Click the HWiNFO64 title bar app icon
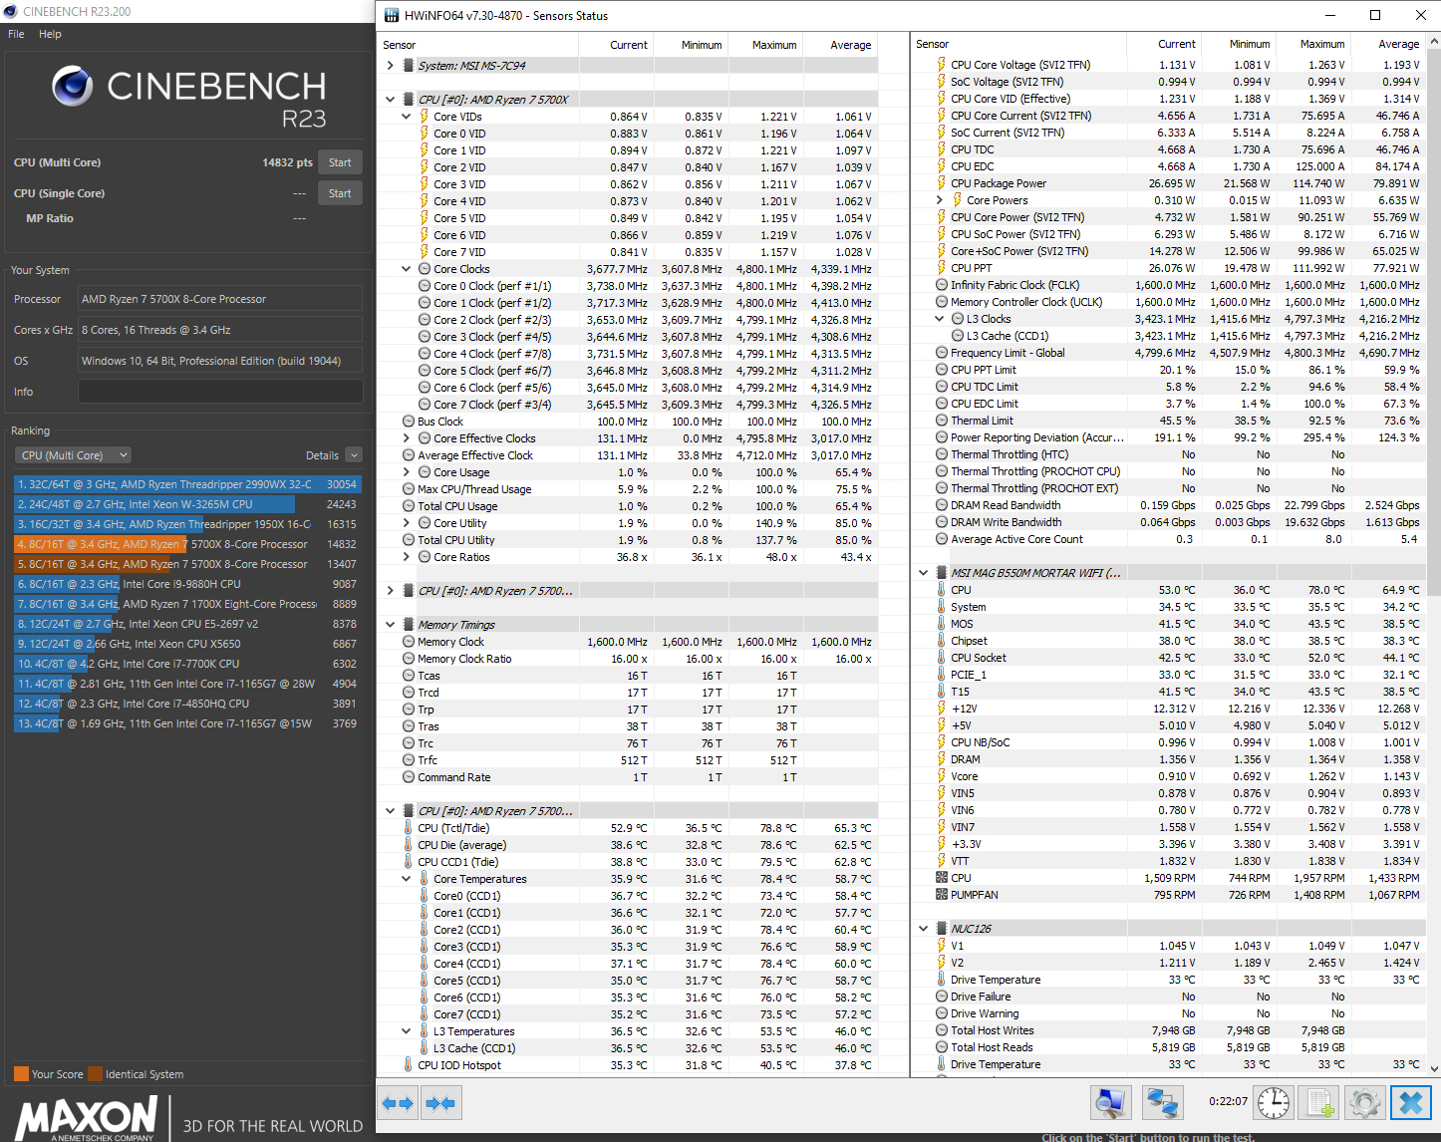Viewport: 1441px width, 1142px height. pyautogui.click(x=392, y=15)
